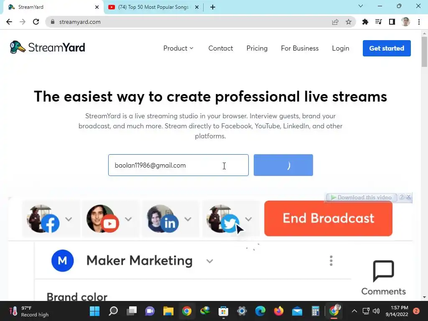Click the Download this video overlay button
The width and height of the screenshot is (428, 321).
point(361,197)
